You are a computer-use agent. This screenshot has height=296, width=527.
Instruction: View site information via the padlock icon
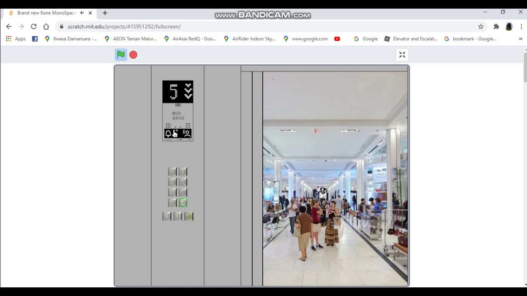(62, 26)
